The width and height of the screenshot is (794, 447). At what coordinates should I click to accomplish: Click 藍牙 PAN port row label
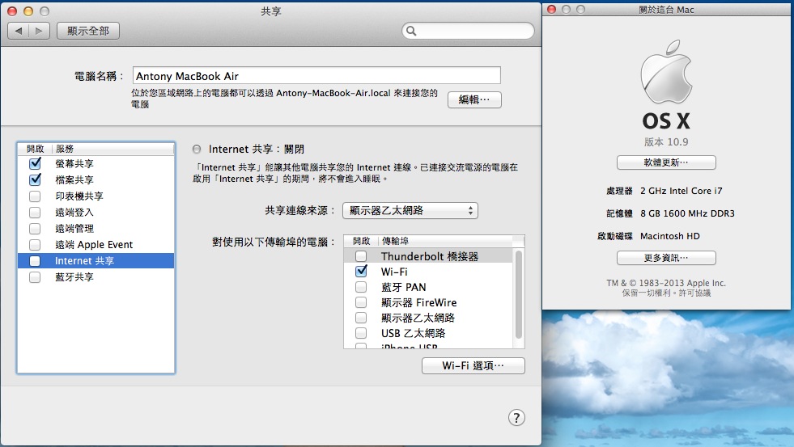[x=404, y=287]
